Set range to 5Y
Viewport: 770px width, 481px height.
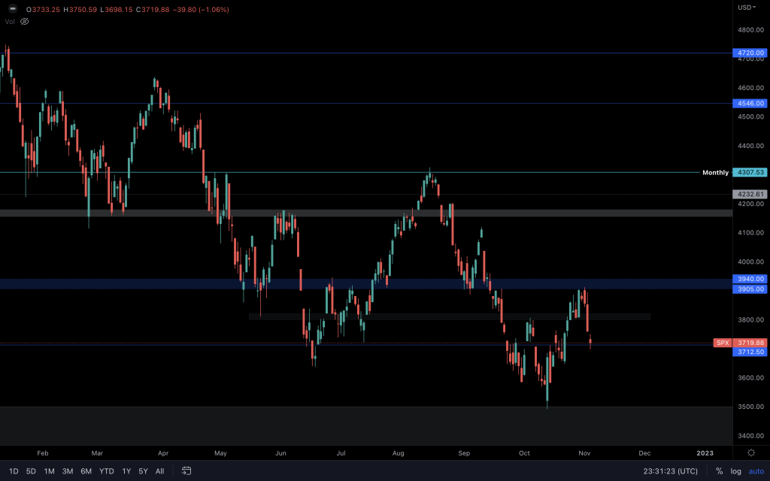click(143, 471)
